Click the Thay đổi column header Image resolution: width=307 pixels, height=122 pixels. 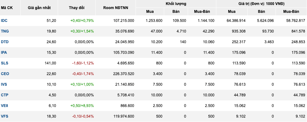tap(77, 8)
